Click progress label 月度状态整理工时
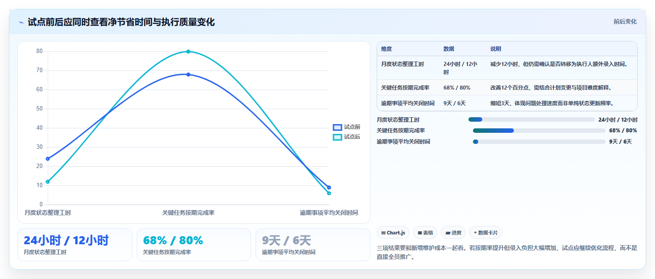The image size is (655, 279). pyautogui.click(x=398, y=119)
